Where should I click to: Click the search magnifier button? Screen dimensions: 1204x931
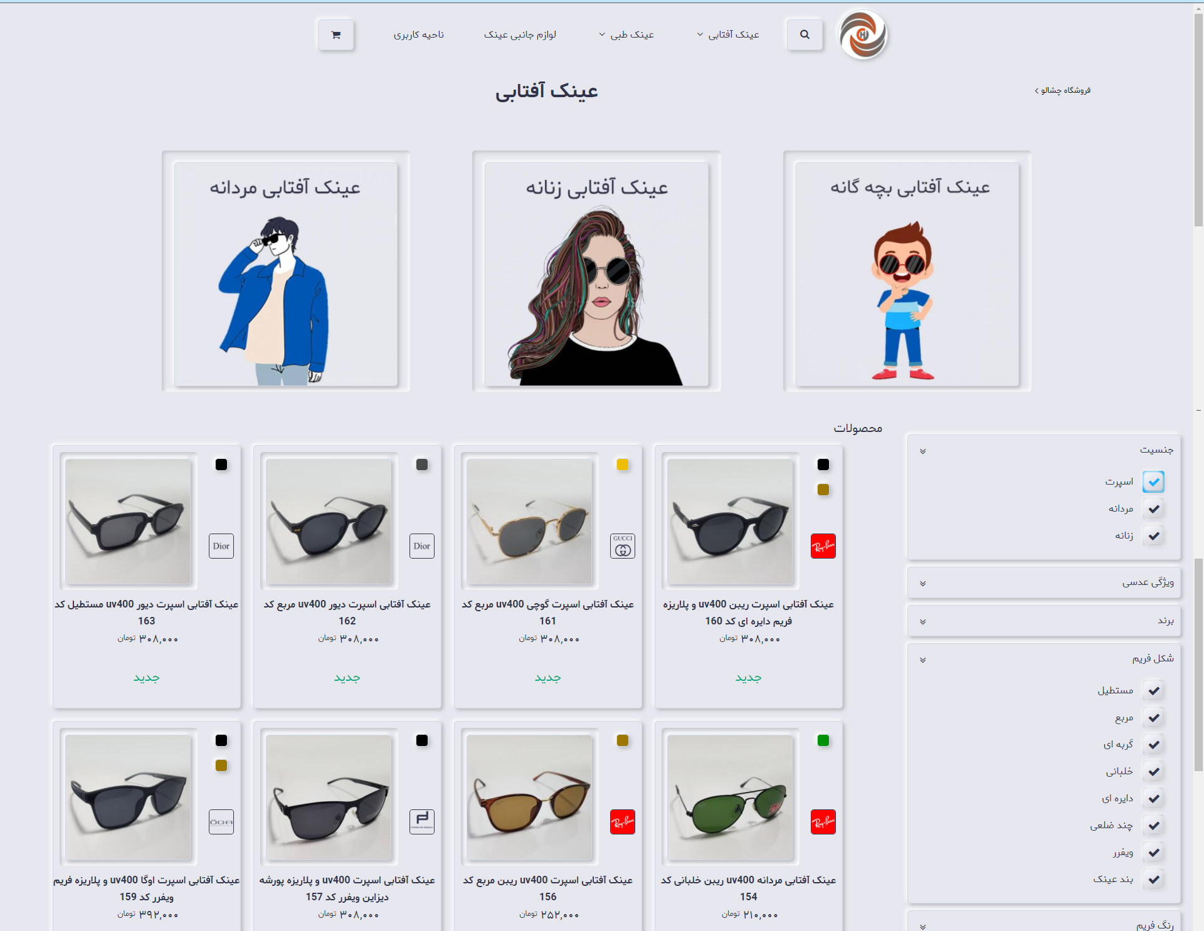(x=805, y=34)
